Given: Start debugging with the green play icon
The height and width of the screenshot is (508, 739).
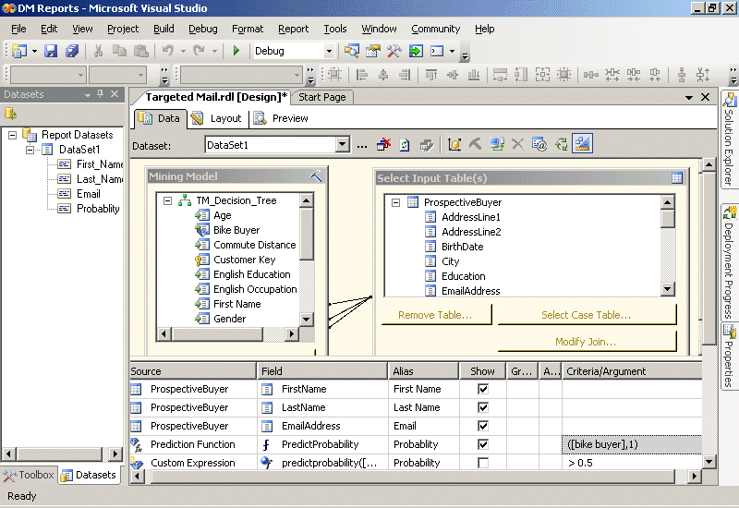Looking at the screenshot, I should (236, 51).
